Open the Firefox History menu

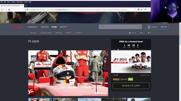[x=13, y=2]
